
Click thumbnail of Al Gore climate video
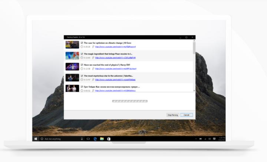click(72, 45)
